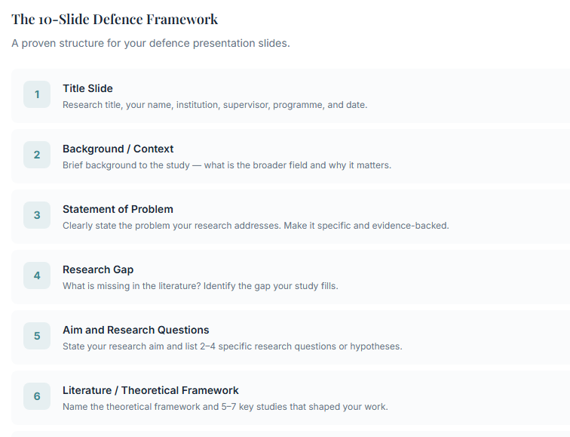Click The 10-Slide Defence Framework title

(x=115, y=20)
